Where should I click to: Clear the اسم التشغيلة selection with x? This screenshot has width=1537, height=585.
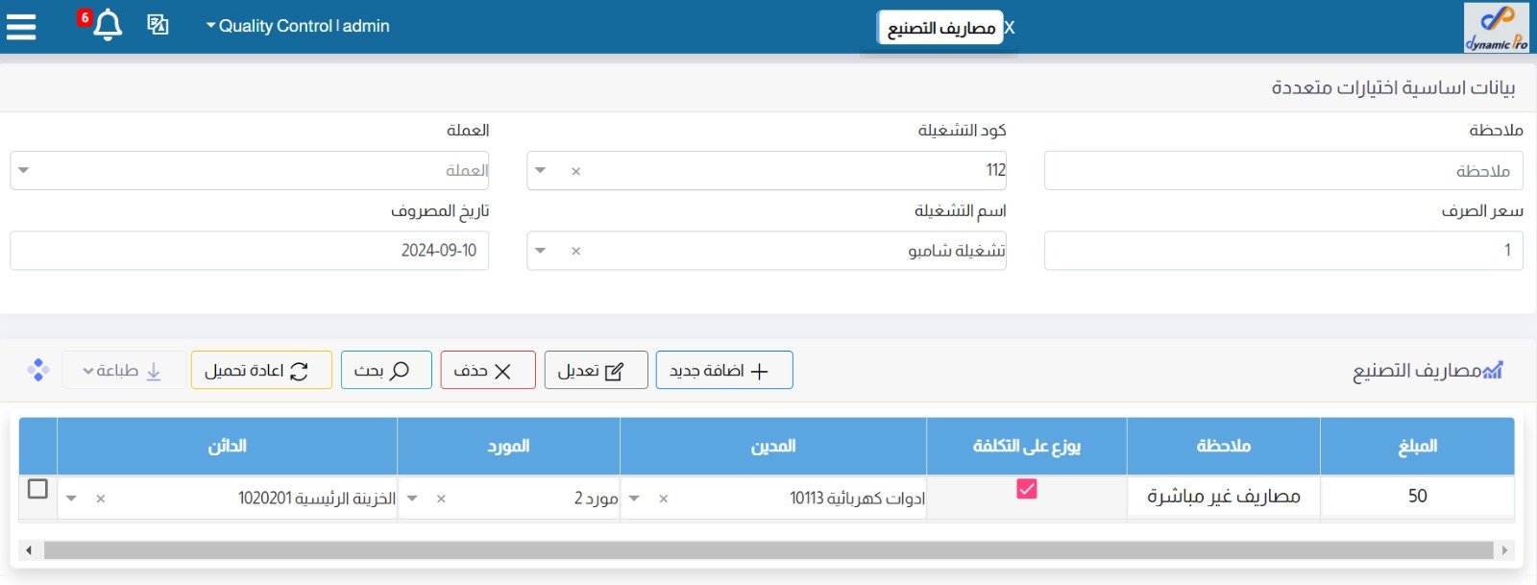(575, 251)
